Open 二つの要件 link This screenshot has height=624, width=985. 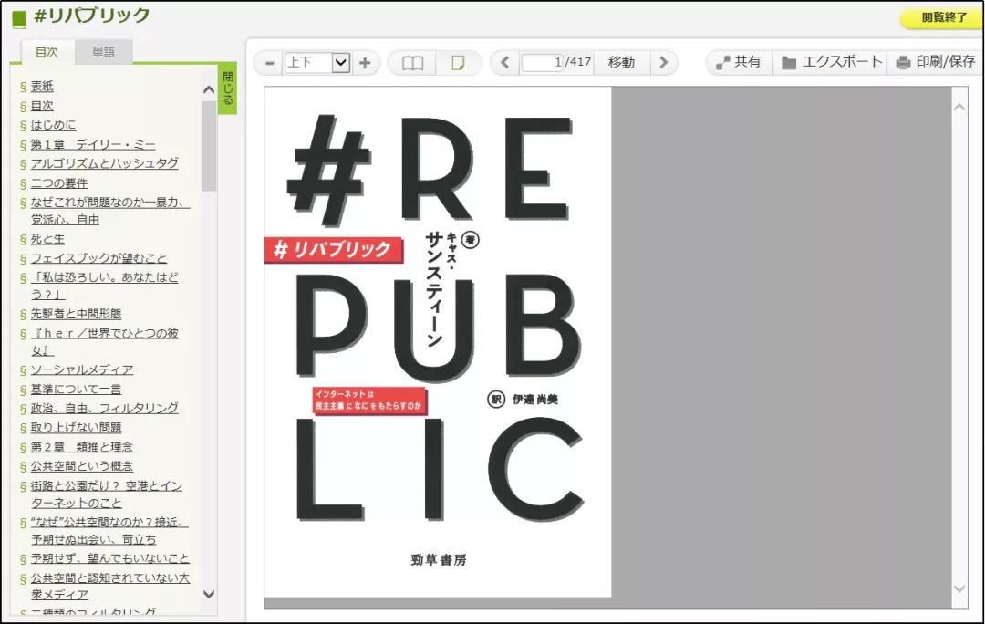click(59, 183)
